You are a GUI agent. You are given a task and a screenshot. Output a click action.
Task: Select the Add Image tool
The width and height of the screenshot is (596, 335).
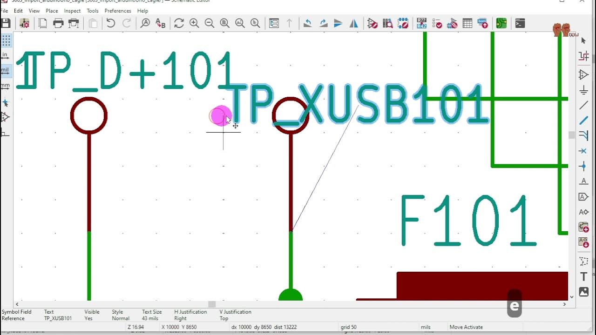click(583, 292)
